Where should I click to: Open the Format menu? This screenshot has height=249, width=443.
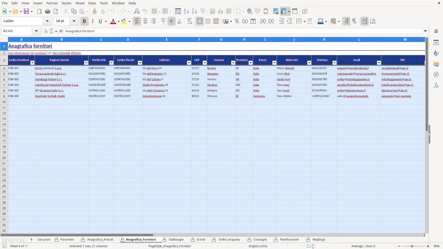(52, 3)
